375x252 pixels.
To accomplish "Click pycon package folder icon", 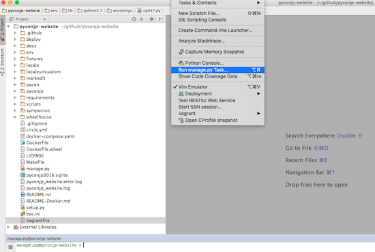I will [22, 84].
